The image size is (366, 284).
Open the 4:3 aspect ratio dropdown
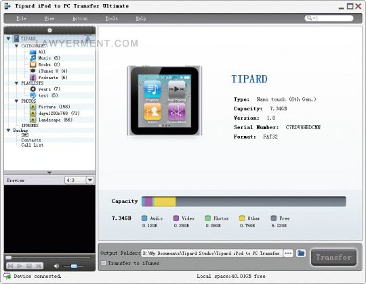90,180
